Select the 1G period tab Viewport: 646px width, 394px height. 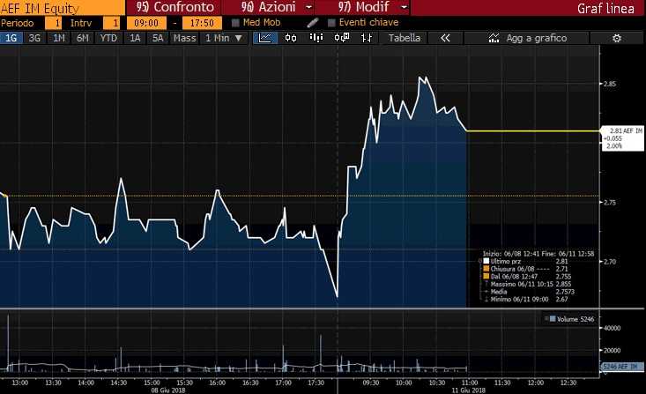tap(11, 38)
